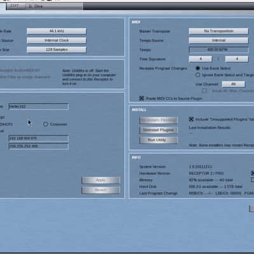Switch to the EDIT tab

(x=15, y=6)
